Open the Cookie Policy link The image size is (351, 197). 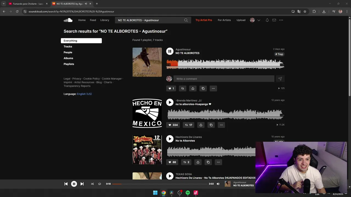point(92,79)
